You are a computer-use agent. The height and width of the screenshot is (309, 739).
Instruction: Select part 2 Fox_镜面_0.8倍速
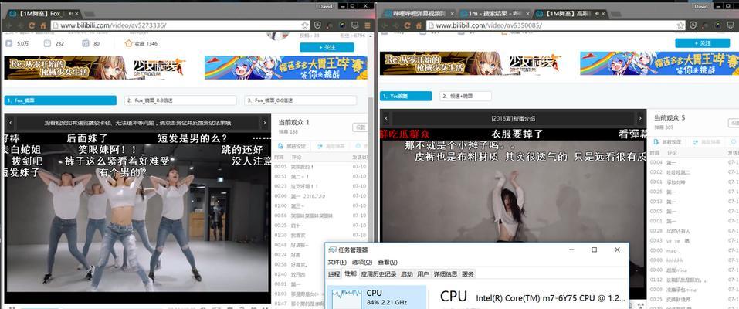(181, 100)
